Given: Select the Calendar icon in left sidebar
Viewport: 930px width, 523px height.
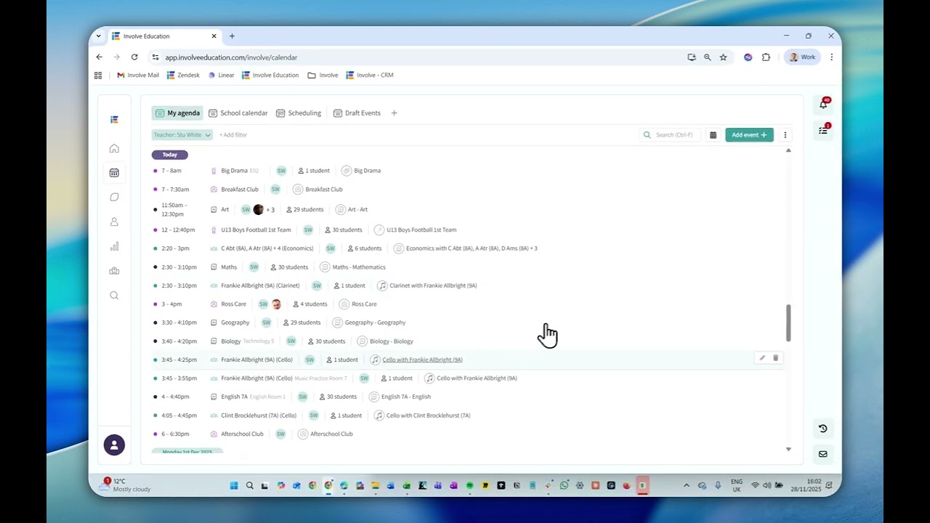Looking at the screenshot, I should coord(114,173).
